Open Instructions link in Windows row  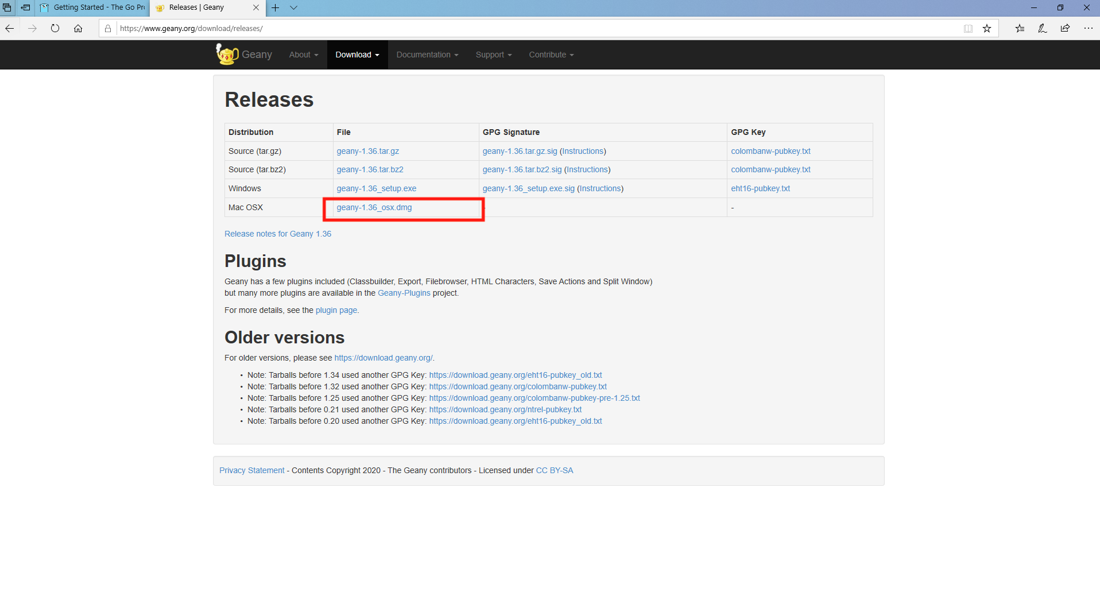(600, 188)
